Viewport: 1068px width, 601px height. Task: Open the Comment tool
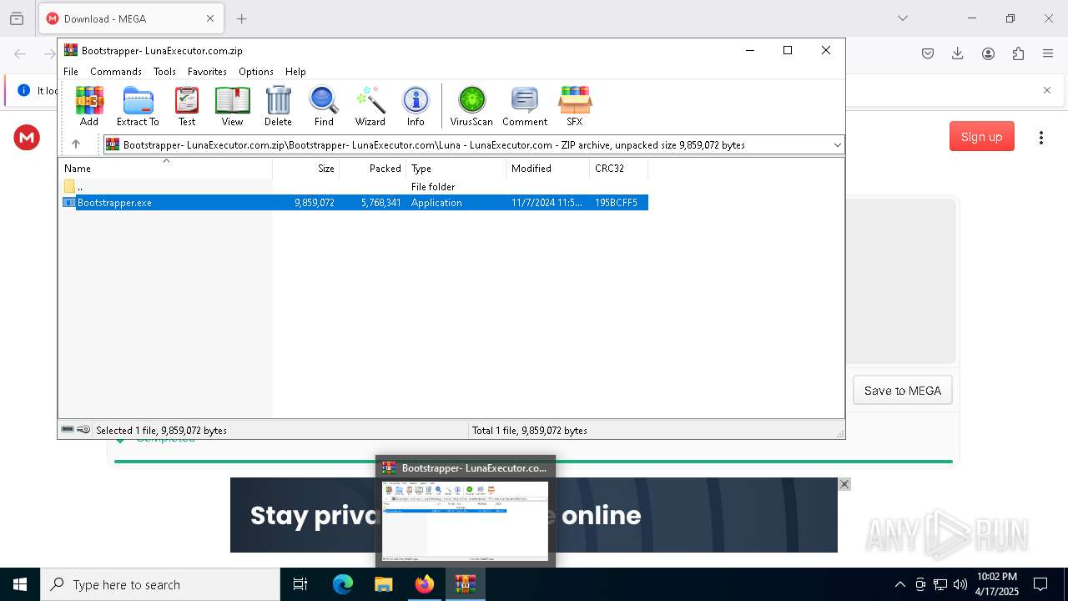pos(525,106)
